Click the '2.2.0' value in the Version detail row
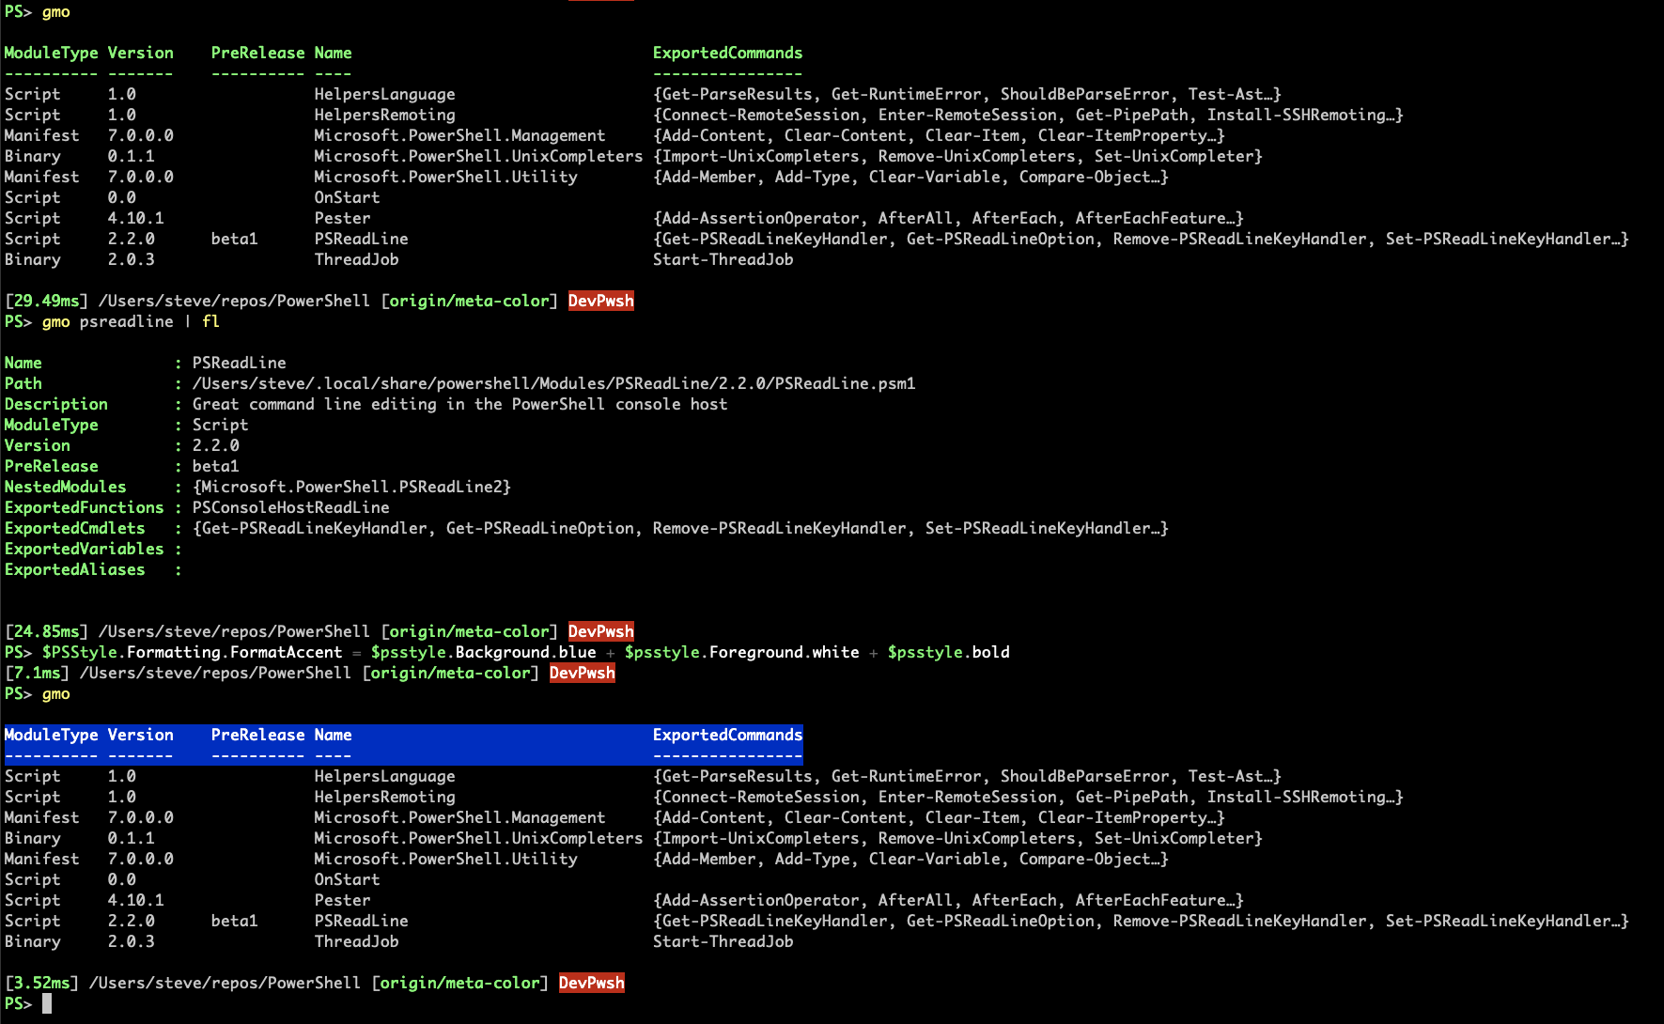 [x=215, y=445]
